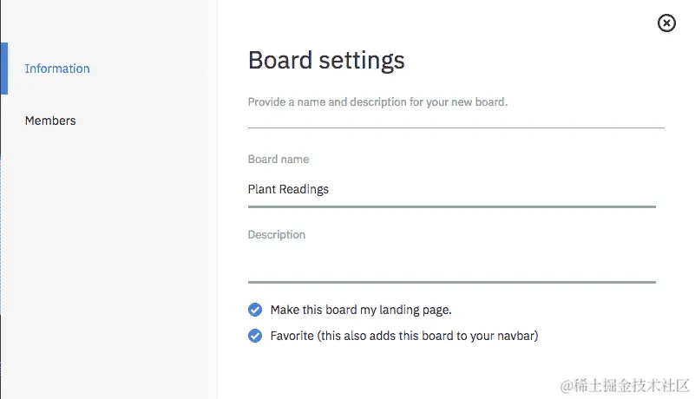Viewport: 695px width, 399px height.
Task: Open the Information tab
Action: [x=57, y=69]
